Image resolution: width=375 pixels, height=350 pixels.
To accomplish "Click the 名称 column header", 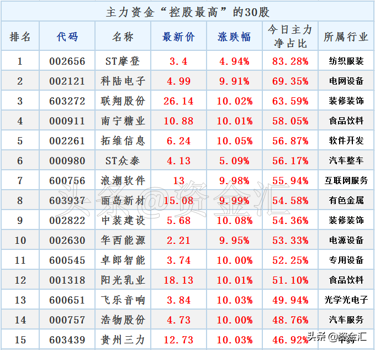I will pos(123,37).
